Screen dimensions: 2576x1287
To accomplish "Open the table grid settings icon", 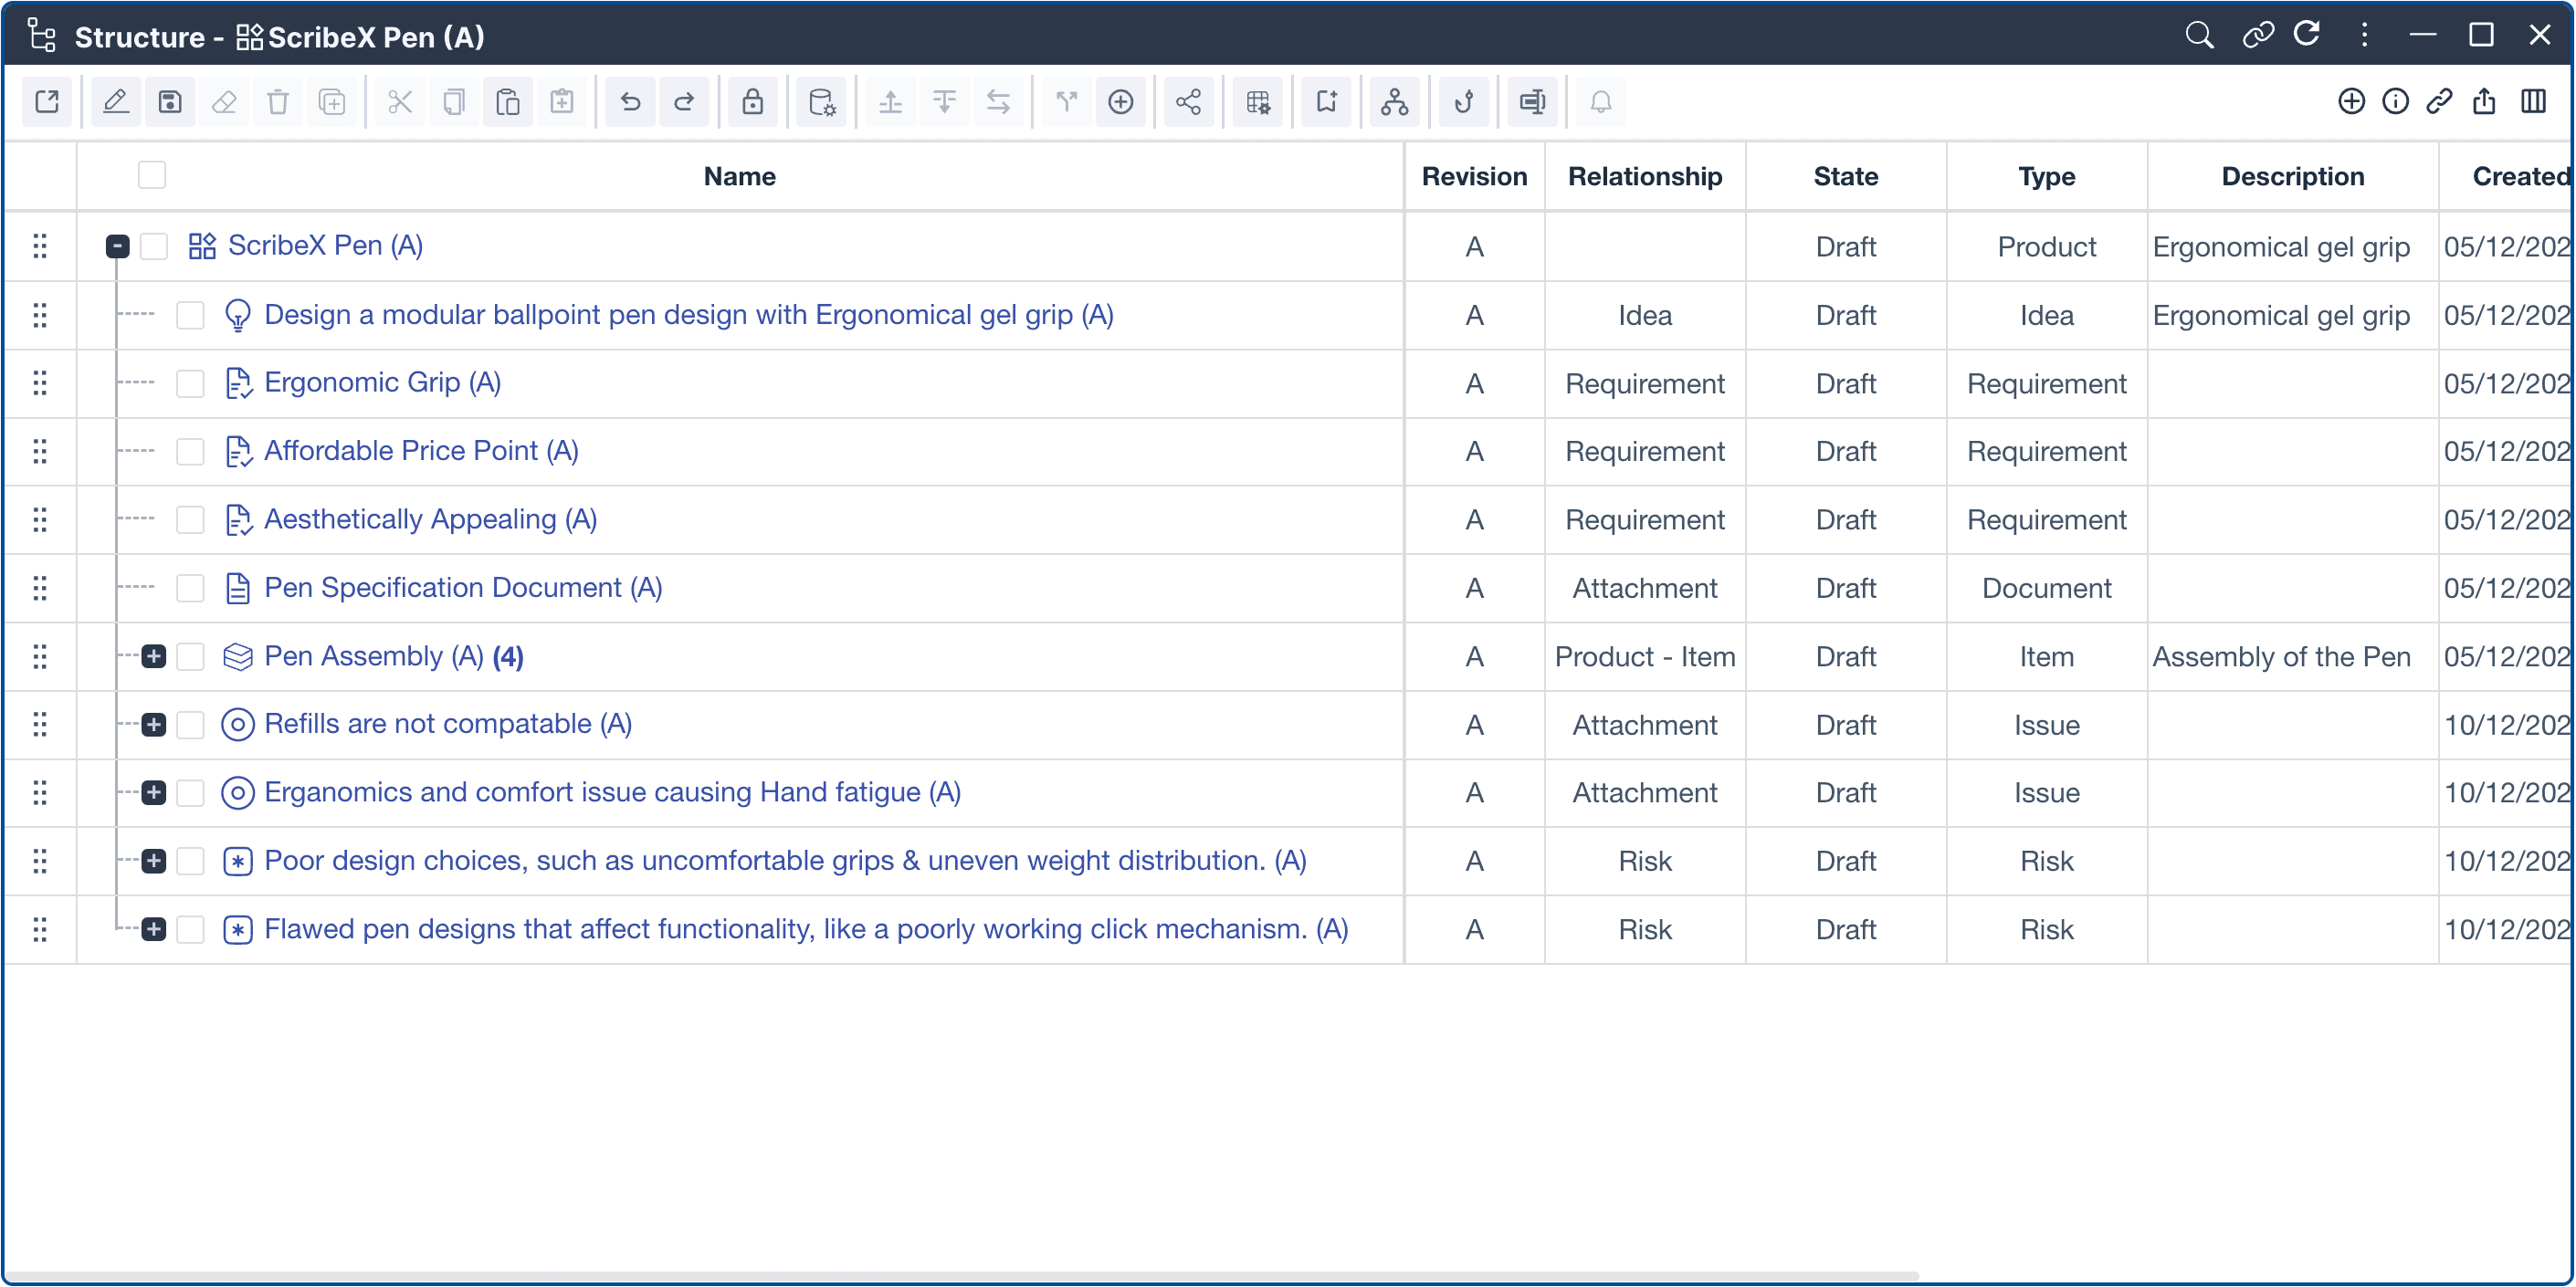I will (1258, 102).
